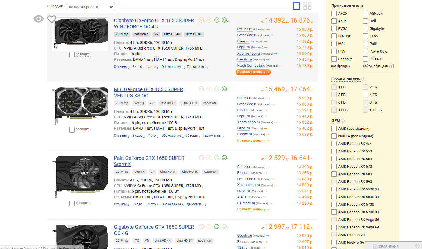This screenshot has width=422, height=249.
Task: Click the Windforce series tag
Action: [x=141, y=34]
